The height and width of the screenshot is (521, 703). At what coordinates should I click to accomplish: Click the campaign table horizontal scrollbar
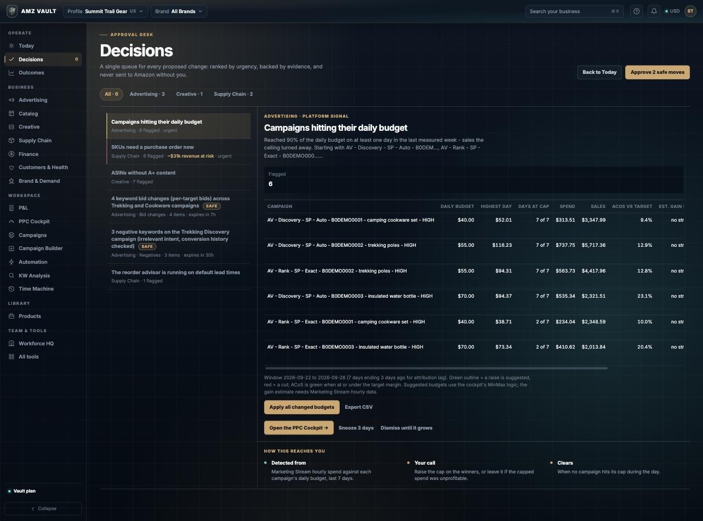436,368
